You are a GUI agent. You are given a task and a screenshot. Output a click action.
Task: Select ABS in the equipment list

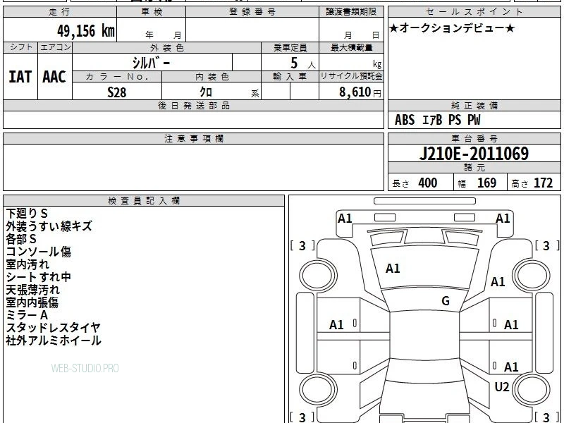pyautogui.click(x=405, y=120)
